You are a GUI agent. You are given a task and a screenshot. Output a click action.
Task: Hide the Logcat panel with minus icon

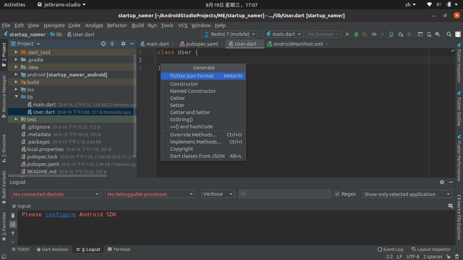(x=451, y=182)
